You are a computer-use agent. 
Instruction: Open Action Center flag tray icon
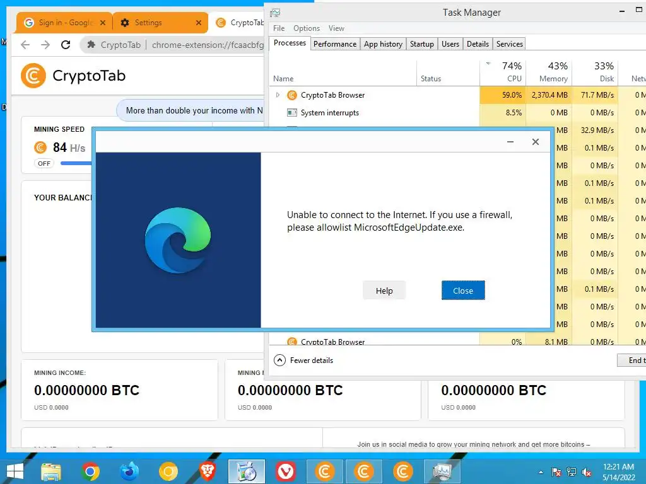click(x=556, y=472)
